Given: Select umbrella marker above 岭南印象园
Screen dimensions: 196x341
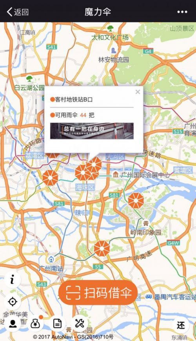Looking at the screenshot, I should tap(136, 201).
